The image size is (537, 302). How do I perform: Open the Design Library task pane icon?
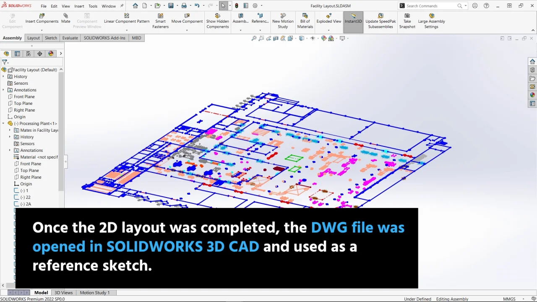point(532,70)
